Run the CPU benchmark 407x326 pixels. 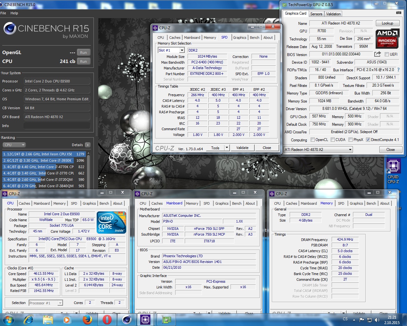coord(84,61)
